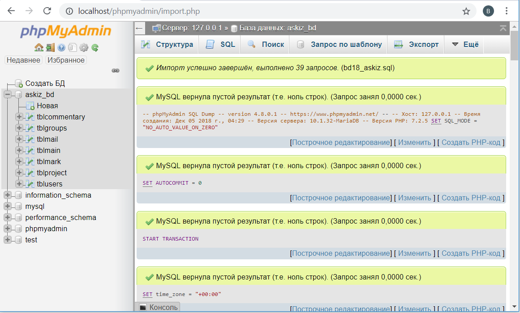This screenshot has width=520, height=313.
Task: Click Новая under askiz_bd
Action: point(47,106)
